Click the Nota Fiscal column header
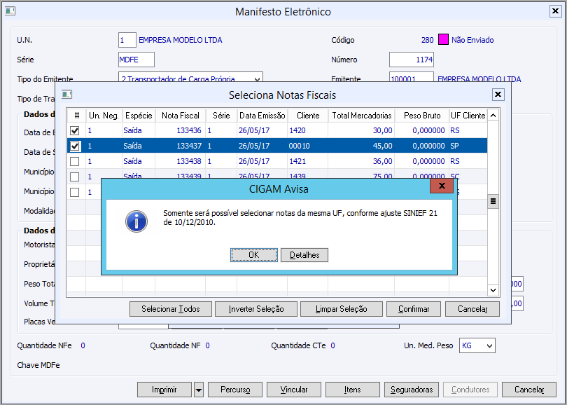 (181, 116)
